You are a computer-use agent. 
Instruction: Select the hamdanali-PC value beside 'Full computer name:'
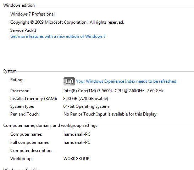(x=77, y=142)
